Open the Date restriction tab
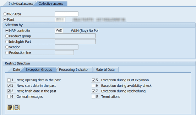The image size is (196, 115). point(16,69)
